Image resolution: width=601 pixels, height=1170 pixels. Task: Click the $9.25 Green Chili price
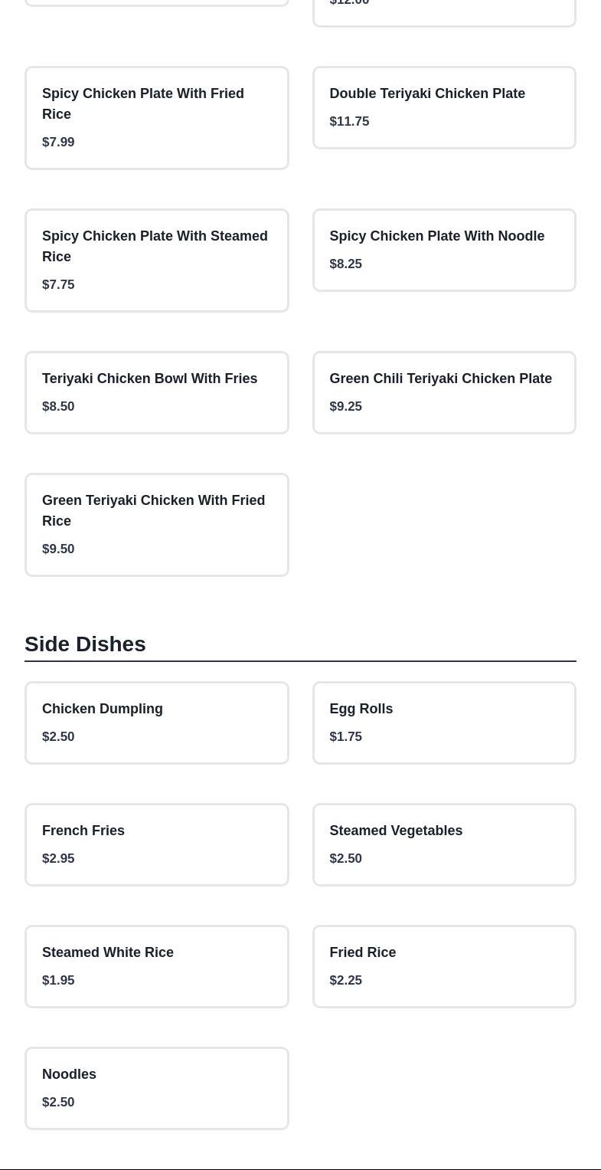pyautogui.click(x=345, y=406)
